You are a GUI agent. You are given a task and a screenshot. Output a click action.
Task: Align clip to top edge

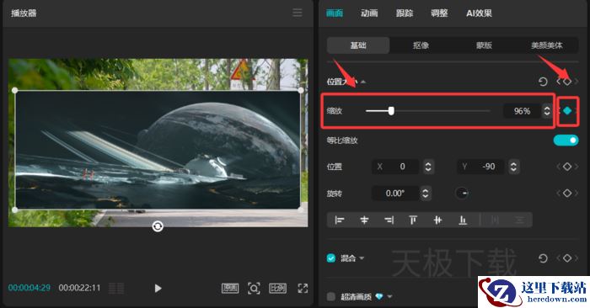pyautogui.click(x=413, y=220)
